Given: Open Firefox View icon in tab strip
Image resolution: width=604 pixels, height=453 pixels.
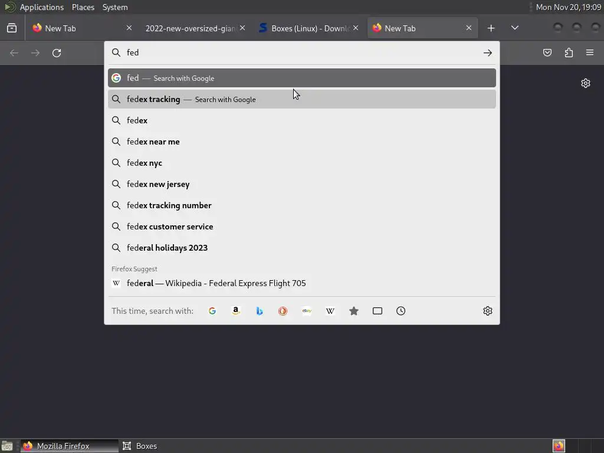Looking at the screenshot, I should tap(12, 28).
